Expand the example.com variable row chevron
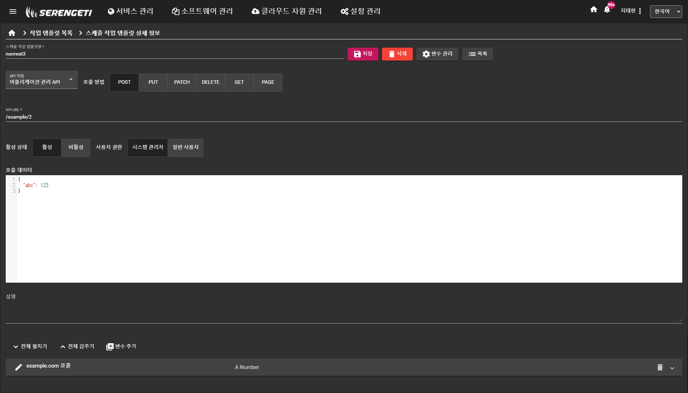This screenshot has width=688, height=393. pyautogui.click(x=672, y=368)
